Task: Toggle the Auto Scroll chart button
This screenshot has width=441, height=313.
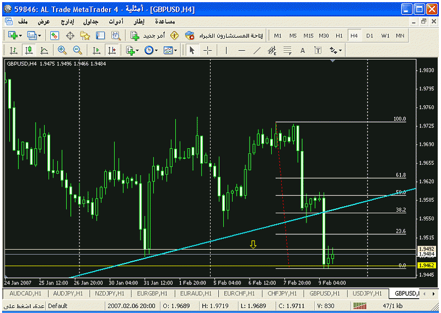Action: [96, 50]
